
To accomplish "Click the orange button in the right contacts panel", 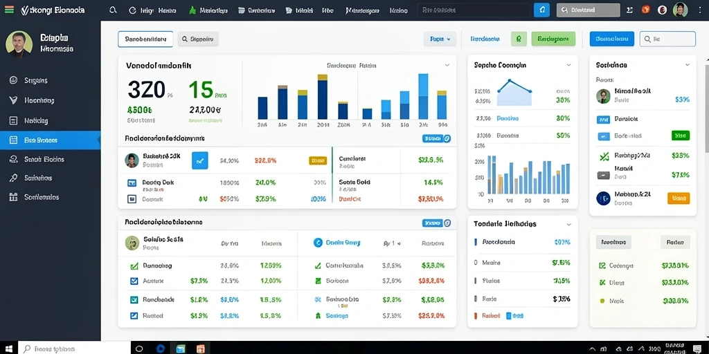I will pyautogui.click(x=679, y=198).
